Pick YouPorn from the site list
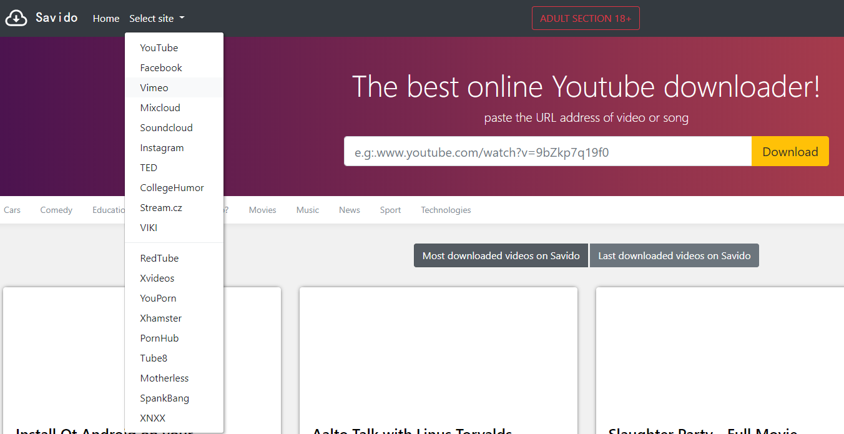Screen dimensions: 844x434 click(174, 298)
